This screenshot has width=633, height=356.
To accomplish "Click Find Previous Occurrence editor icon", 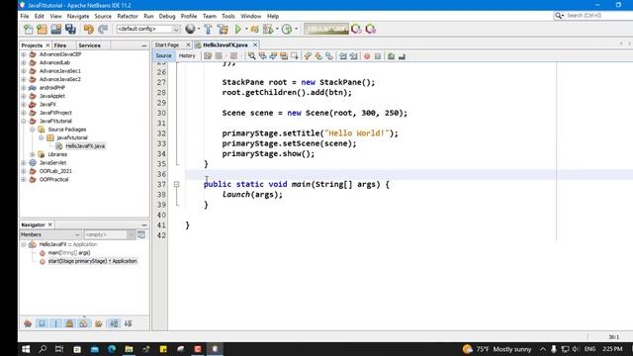I will pos(262,56).
